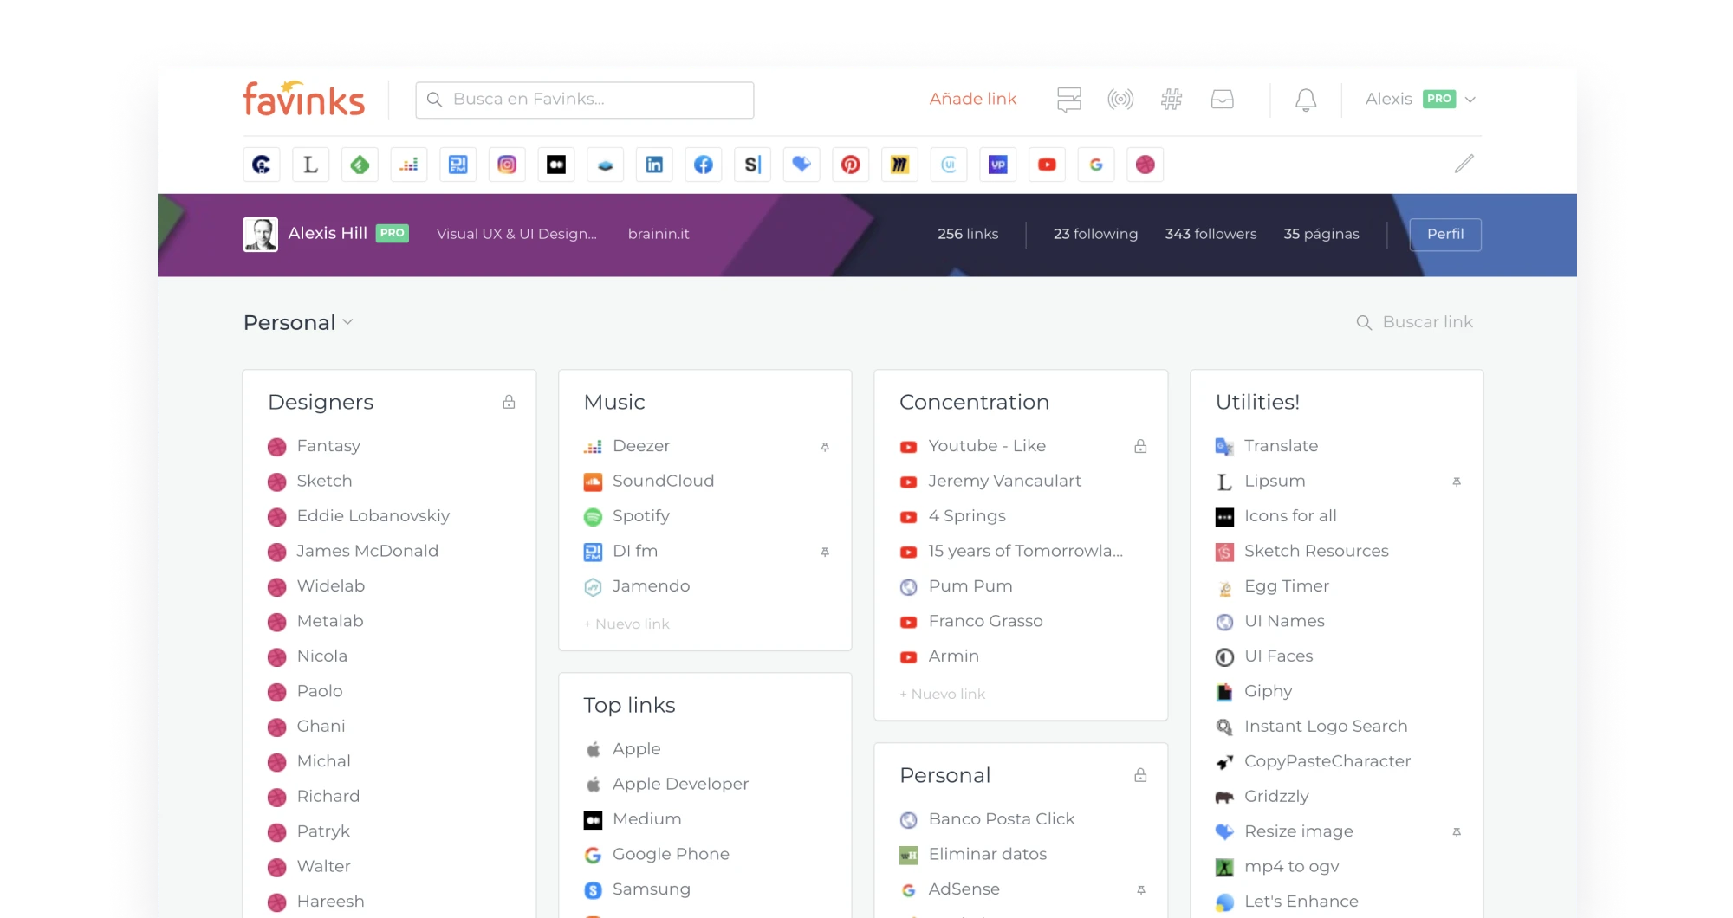Unpin the Lipsum link in Utilities
This screenshot has height=918, width=1733.
pyautogui.click(x=1457, y=482)
